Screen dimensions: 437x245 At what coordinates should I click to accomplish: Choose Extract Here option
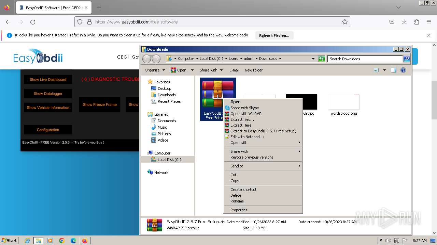263,125
